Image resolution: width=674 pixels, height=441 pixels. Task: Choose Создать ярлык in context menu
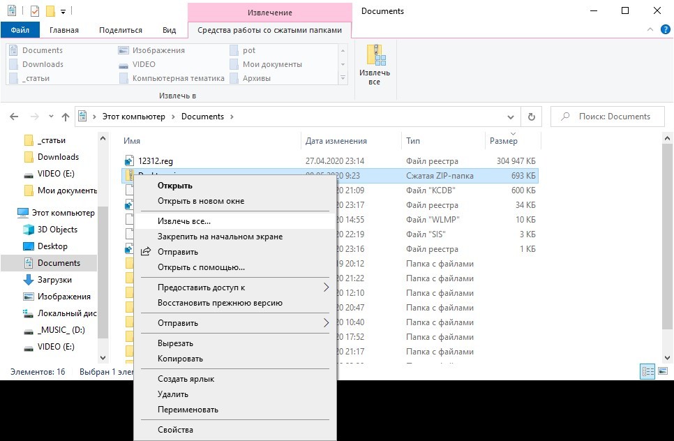point(234,379)
